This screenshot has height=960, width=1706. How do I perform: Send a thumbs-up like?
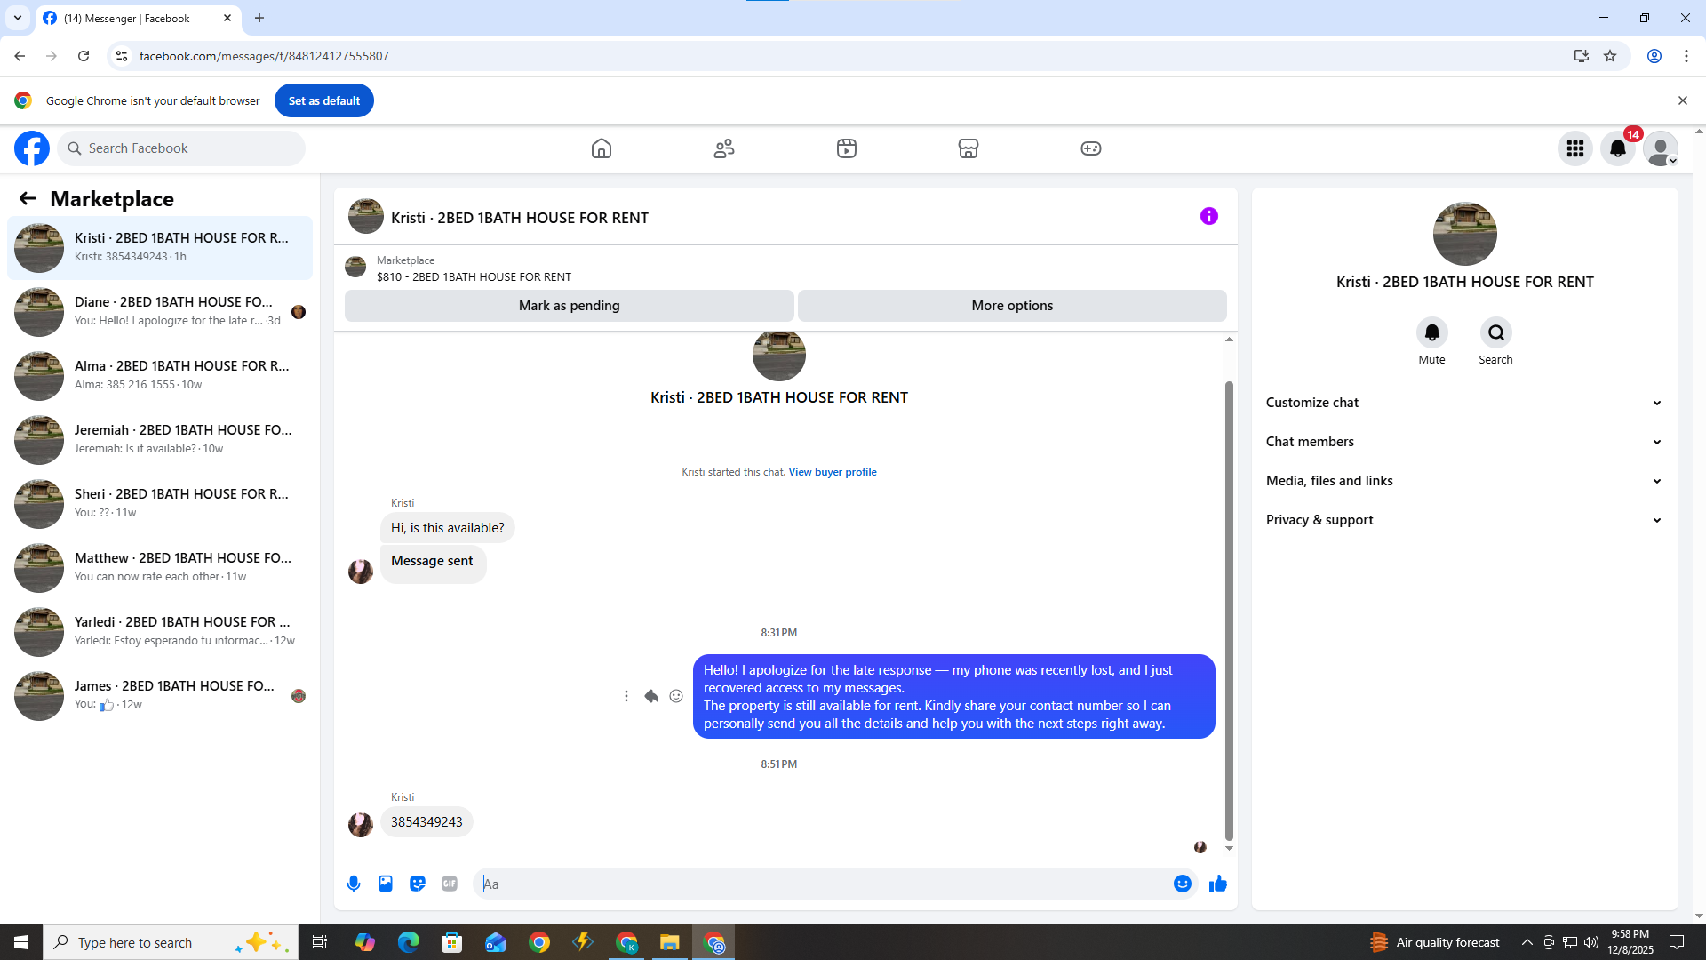[x=1218, y=884]
